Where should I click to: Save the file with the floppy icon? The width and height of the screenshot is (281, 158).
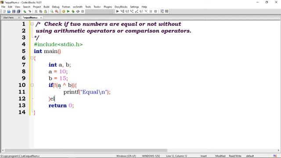click(14, 11)
